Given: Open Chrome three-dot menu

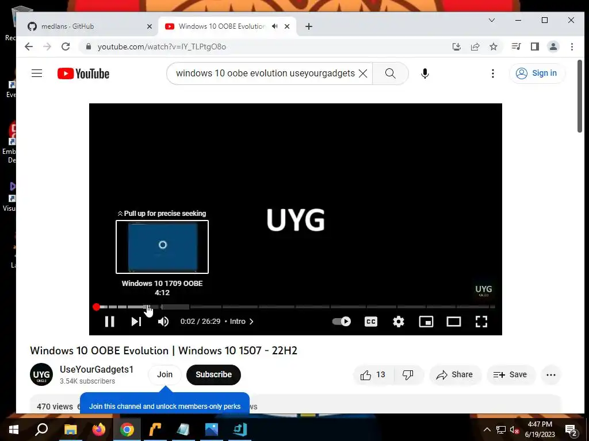Looking at the screenshot, I should click(x=572, y=47).
